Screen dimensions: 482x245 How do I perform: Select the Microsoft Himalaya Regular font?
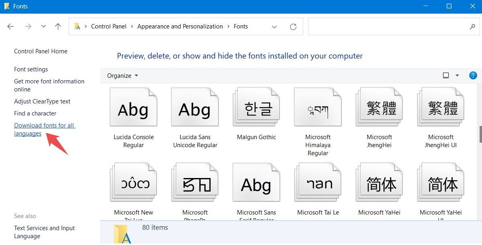point(317,106)
